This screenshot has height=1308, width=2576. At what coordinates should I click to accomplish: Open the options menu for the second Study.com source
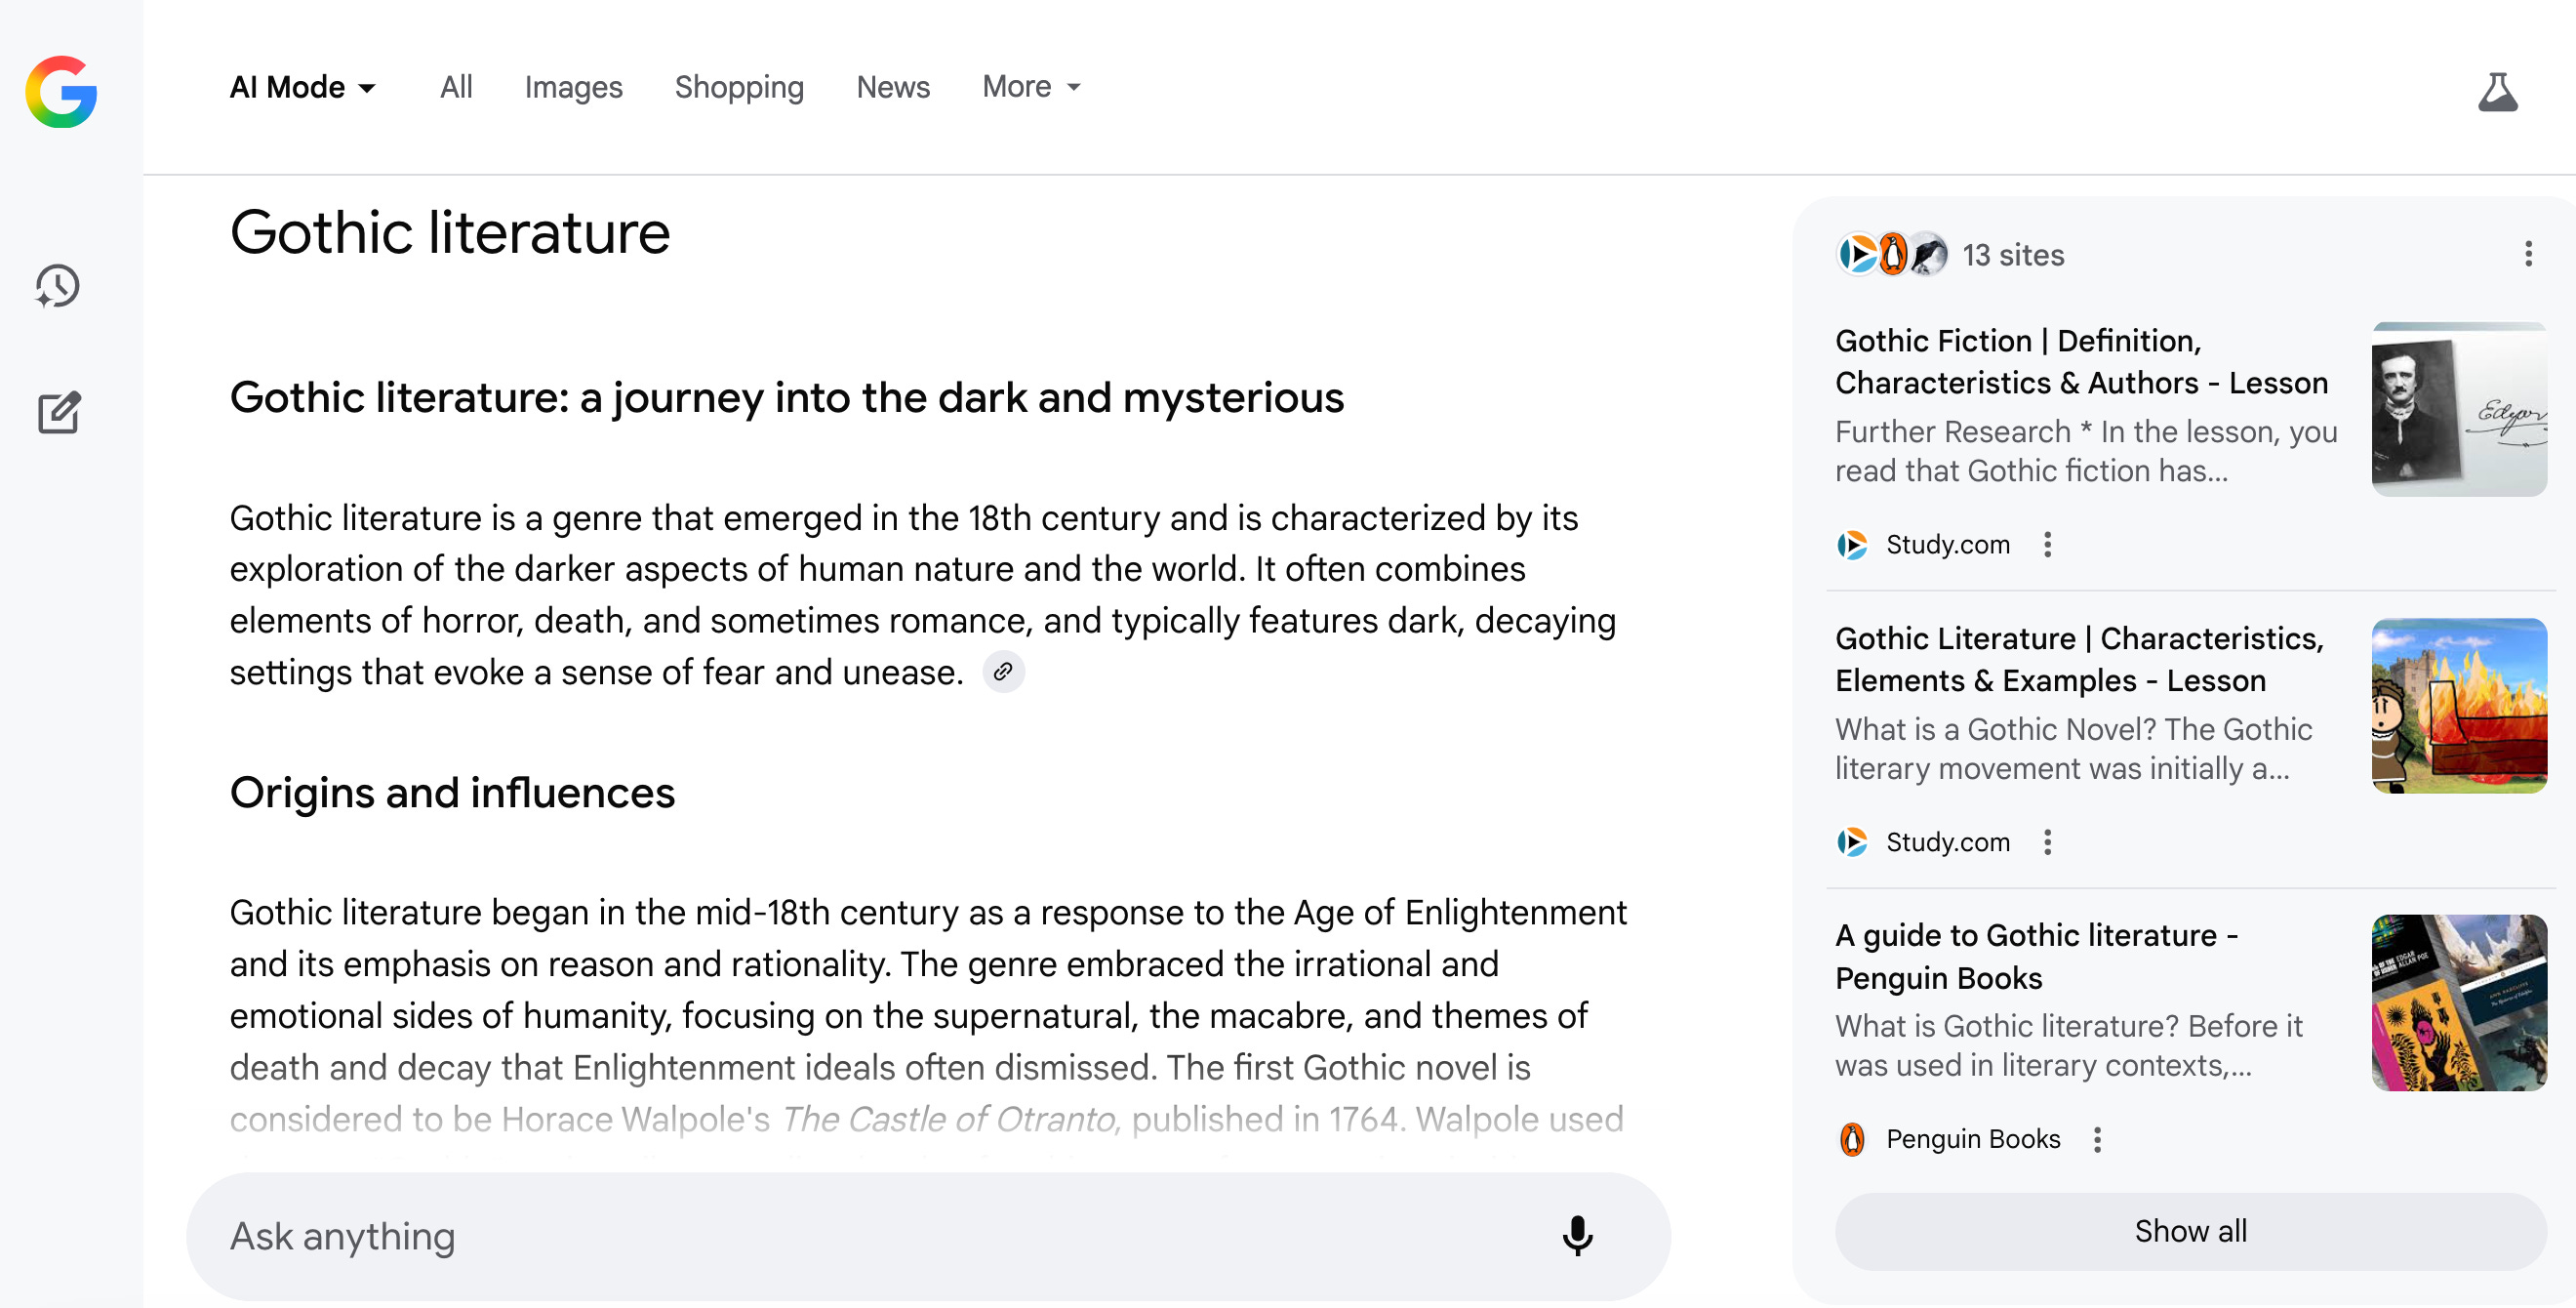[2047, 842]
